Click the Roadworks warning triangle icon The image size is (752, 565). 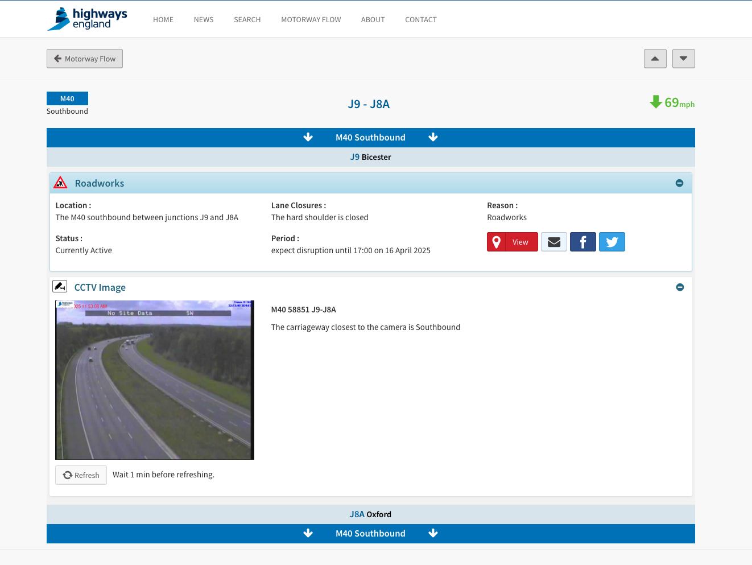point(60,183)
